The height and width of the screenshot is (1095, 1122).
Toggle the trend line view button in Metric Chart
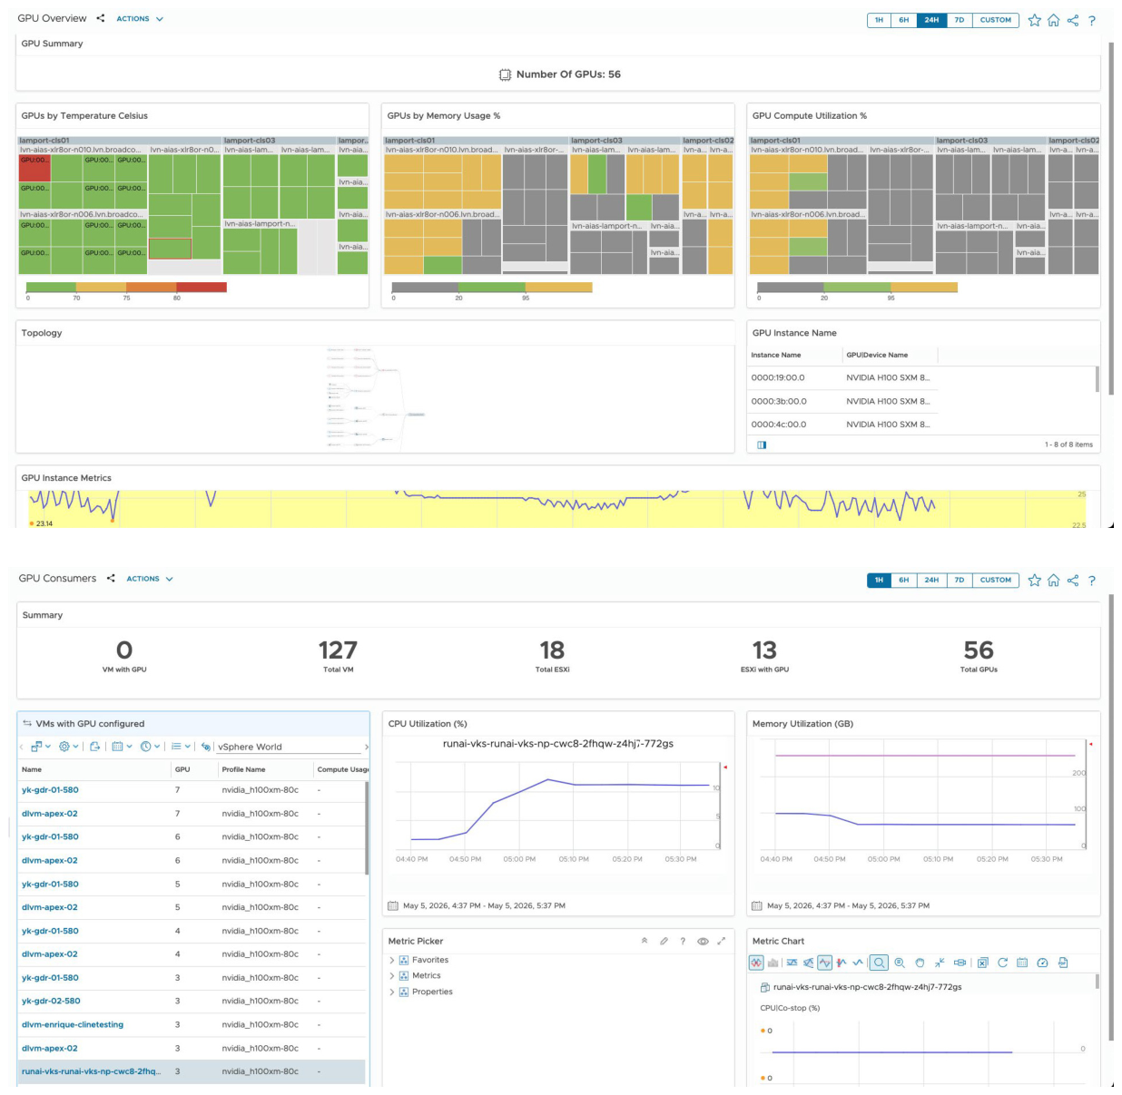tap(824, 963)
